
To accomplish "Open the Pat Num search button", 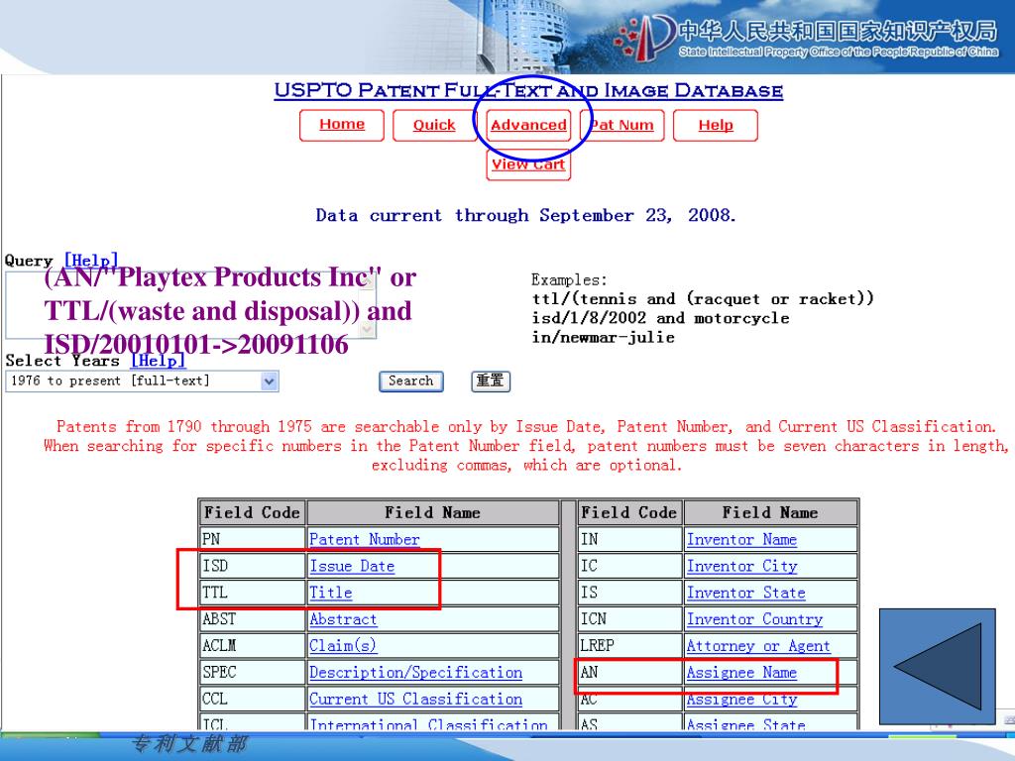I will point(622,125).
